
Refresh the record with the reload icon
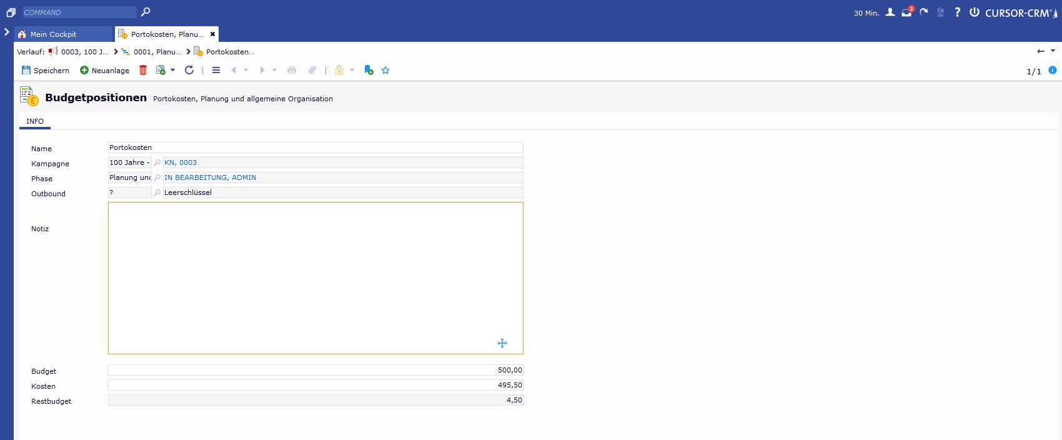point(189,70)
